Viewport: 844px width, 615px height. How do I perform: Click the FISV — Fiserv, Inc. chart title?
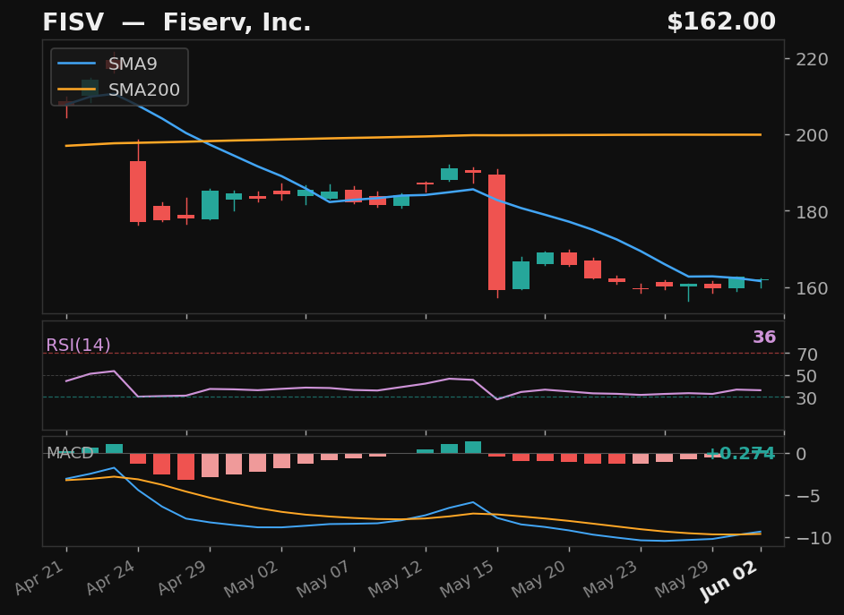177,22
